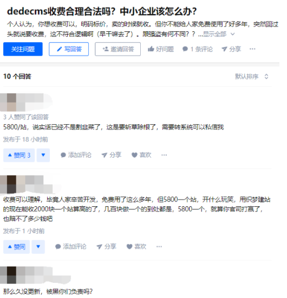Click the 邀请回答 invite answer person icon button

tap(118, 49)
